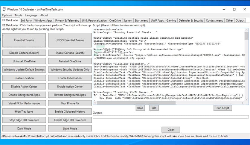250x145 pixels.
Task: Click Enable Clipboard History
Action: (x=70, y=111)
